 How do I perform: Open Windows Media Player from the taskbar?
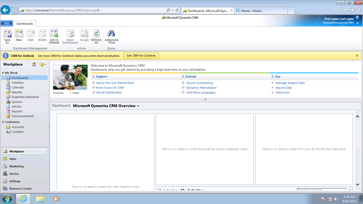(x=56, y=199)
